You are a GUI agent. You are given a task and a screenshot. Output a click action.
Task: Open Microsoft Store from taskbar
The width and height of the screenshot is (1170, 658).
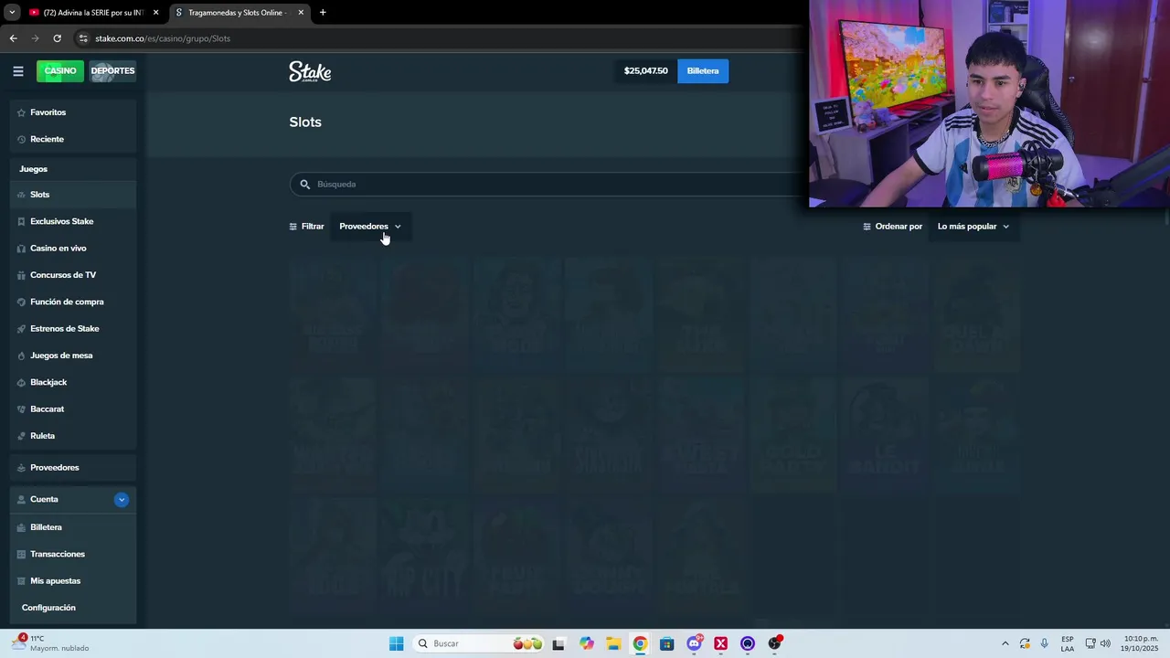pos(667,643)
